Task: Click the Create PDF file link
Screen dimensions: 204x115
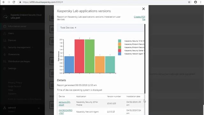Action: (x=140, y=18)
